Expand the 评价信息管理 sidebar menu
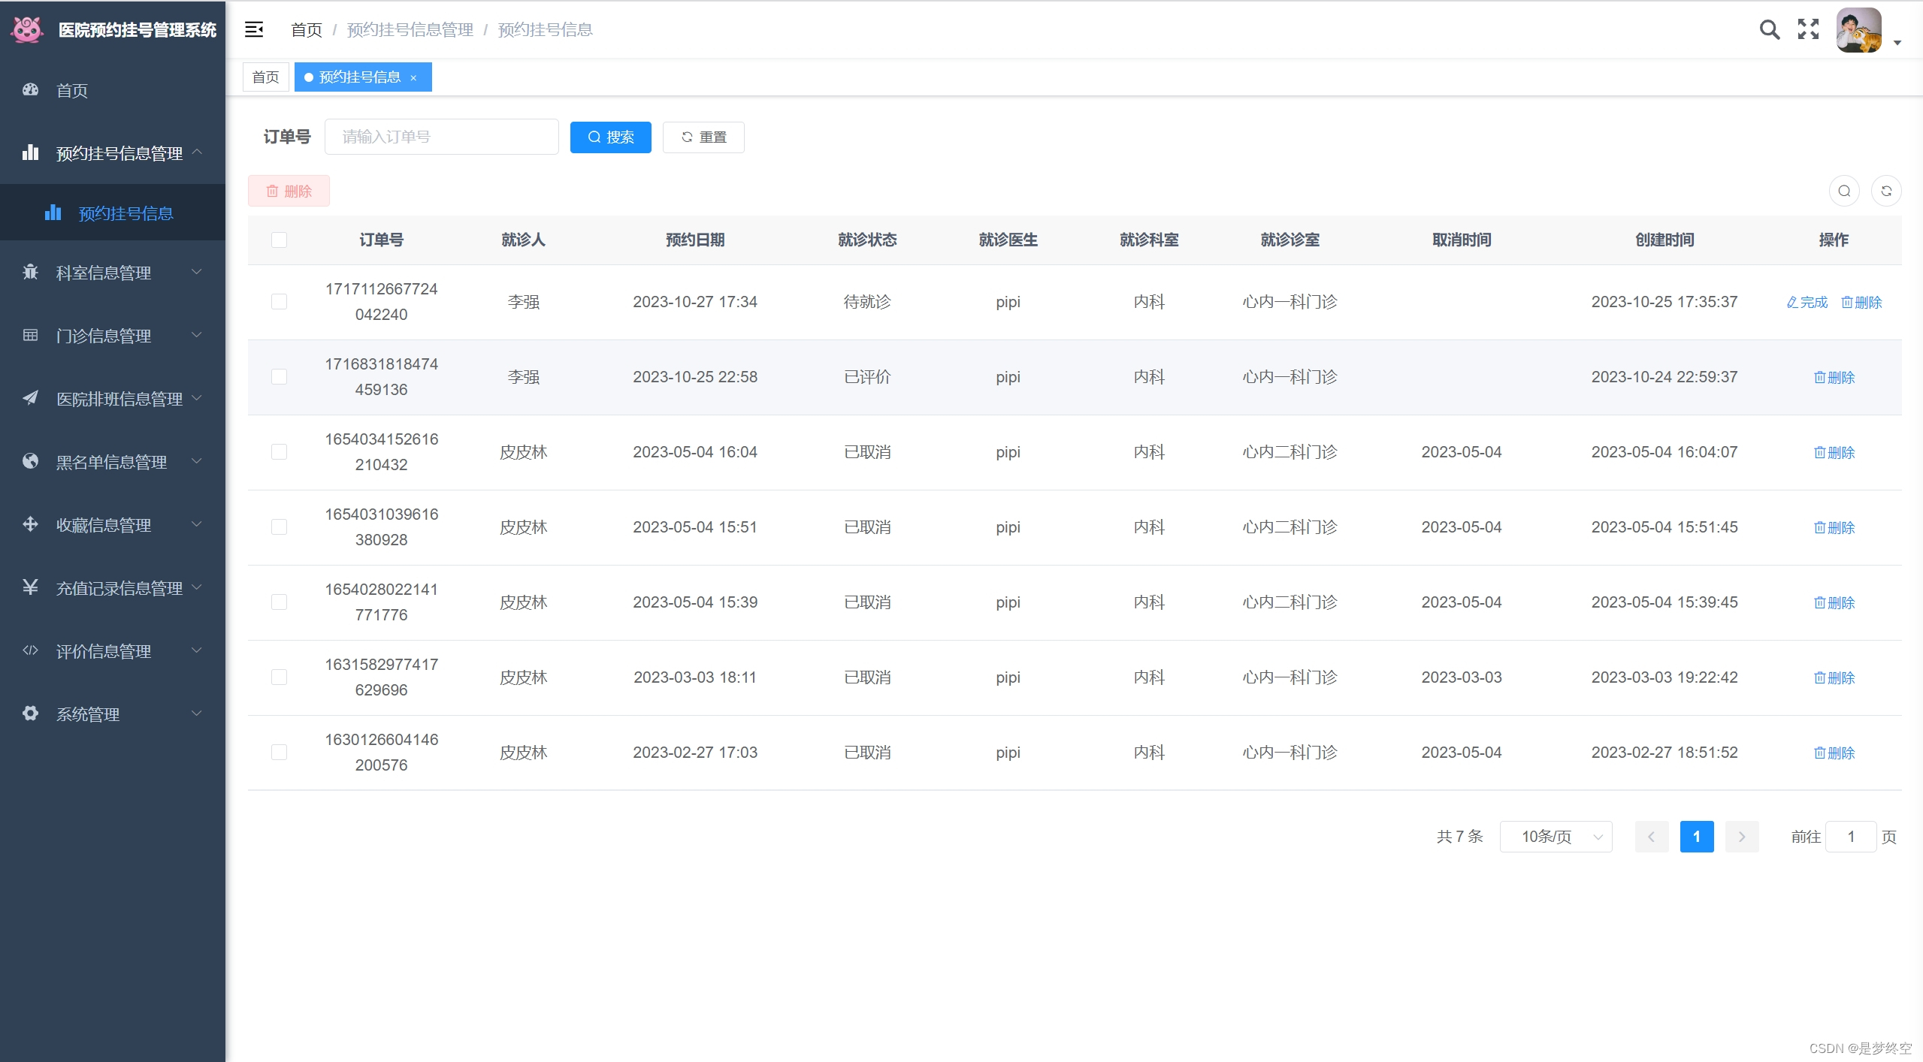Viewport: 1923px width, 1062px height. pyautogui.click(x=113, y=650)
